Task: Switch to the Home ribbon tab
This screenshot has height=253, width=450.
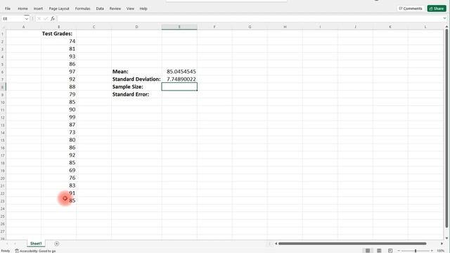Action: tap(23, 8)
